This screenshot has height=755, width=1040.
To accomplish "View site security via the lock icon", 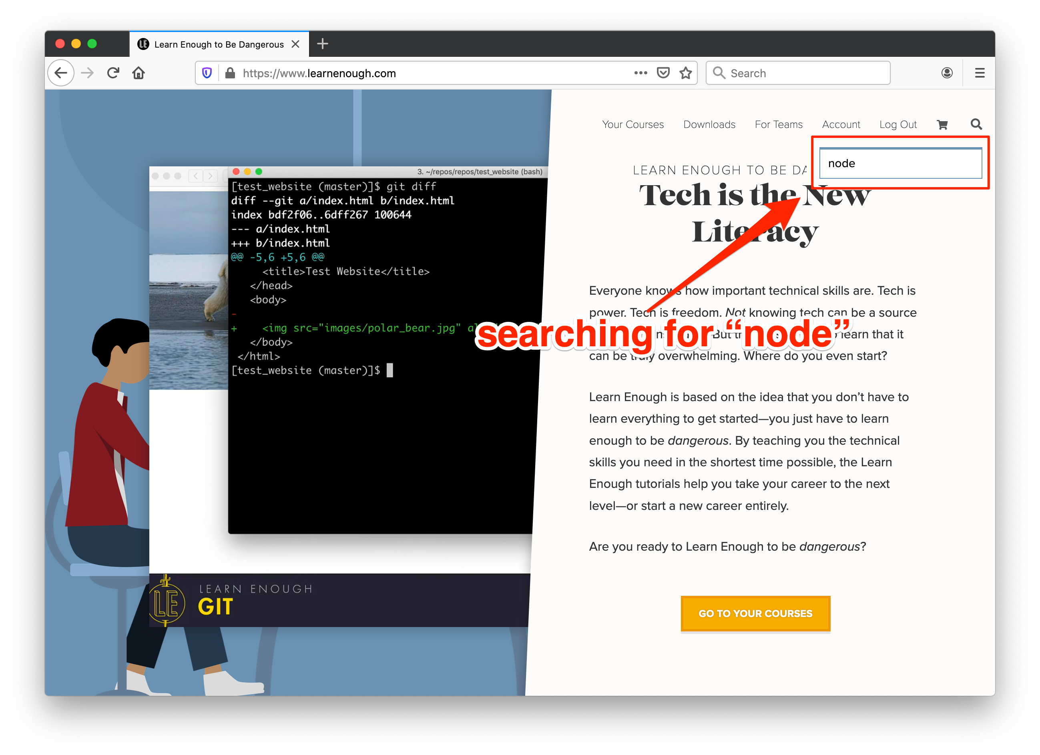I will (229, 73).
